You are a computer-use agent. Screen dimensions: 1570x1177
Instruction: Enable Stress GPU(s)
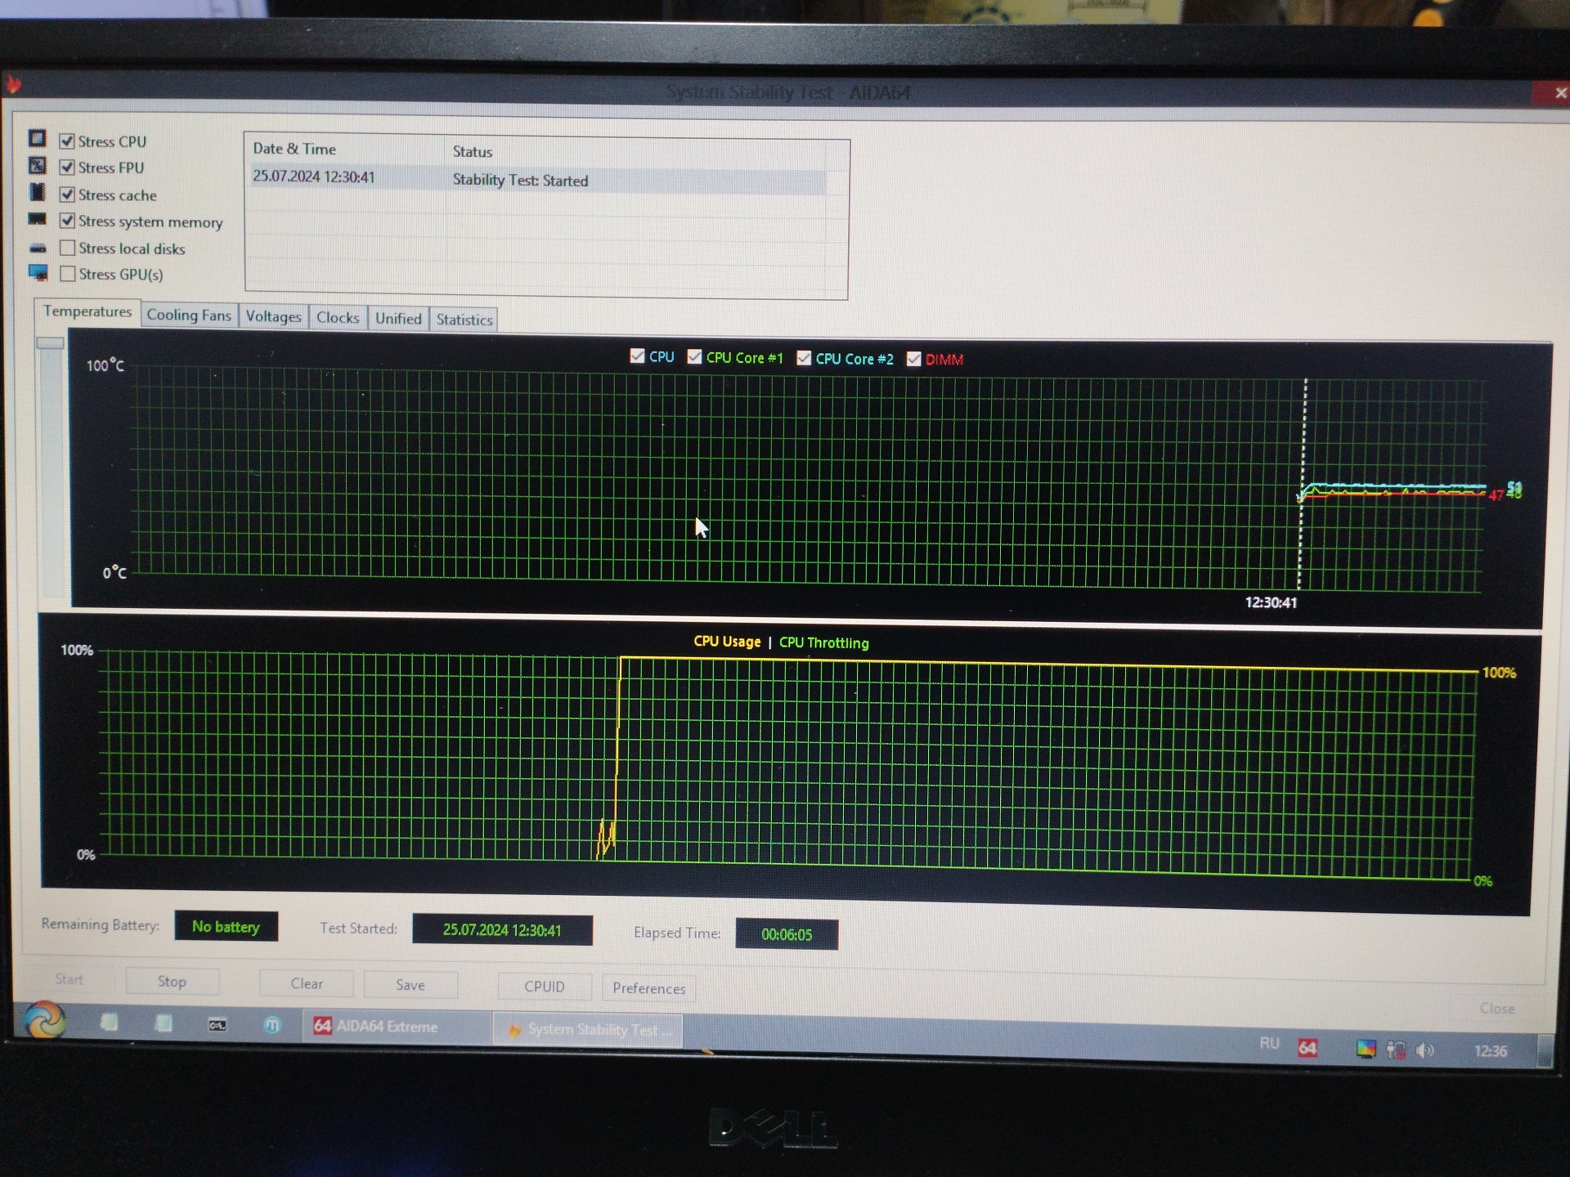[x=67, y=274]
